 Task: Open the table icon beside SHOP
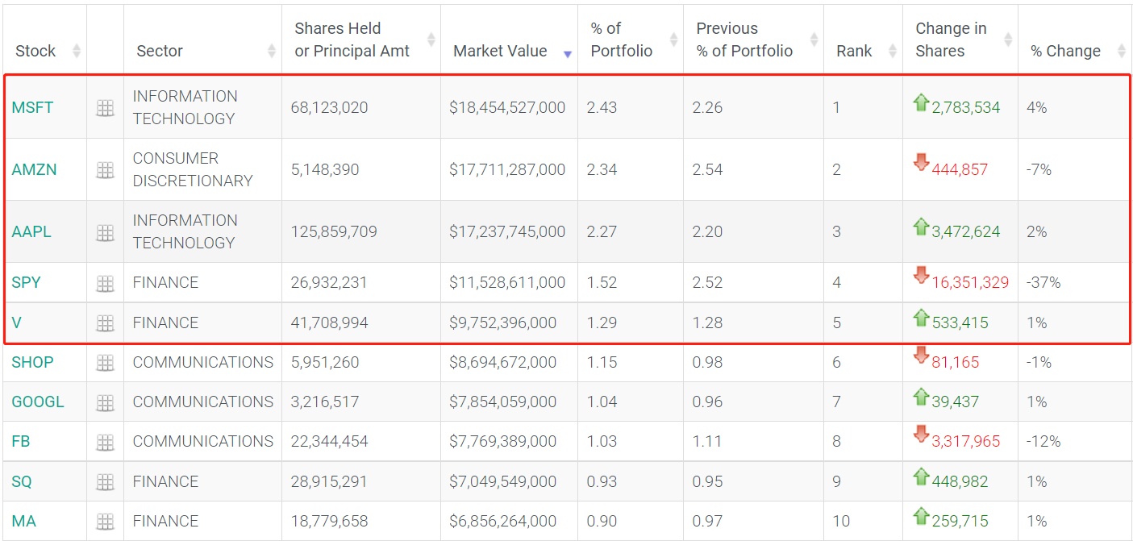pos(105,363)
